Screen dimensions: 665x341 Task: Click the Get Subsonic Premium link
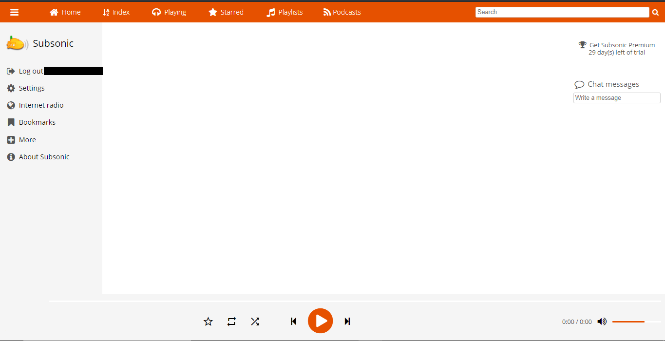point(622,45)
